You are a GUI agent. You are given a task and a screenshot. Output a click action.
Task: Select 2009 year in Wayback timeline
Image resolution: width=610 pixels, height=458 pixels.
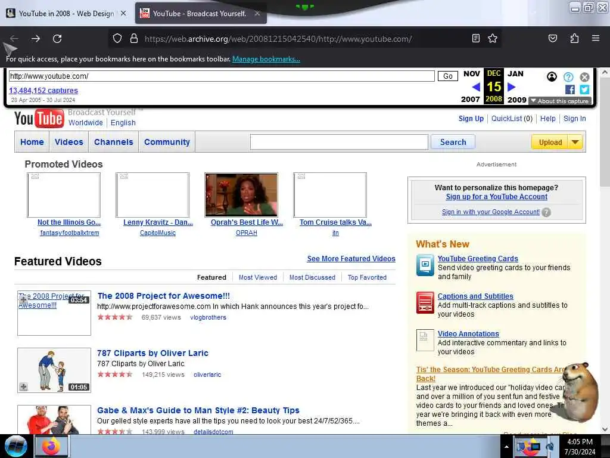pyautogui.click(x=516, y=100)
